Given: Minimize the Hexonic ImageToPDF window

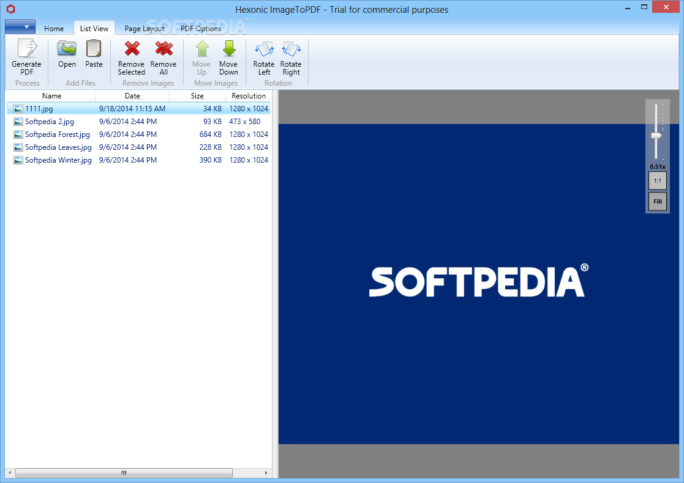Looking at the screenshot, I should coord(628,8).
